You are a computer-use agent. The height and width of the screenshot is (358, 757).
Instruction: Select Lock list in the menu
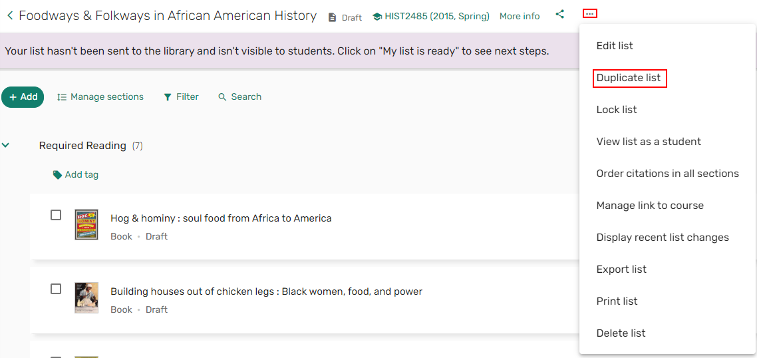click(617, 110)
